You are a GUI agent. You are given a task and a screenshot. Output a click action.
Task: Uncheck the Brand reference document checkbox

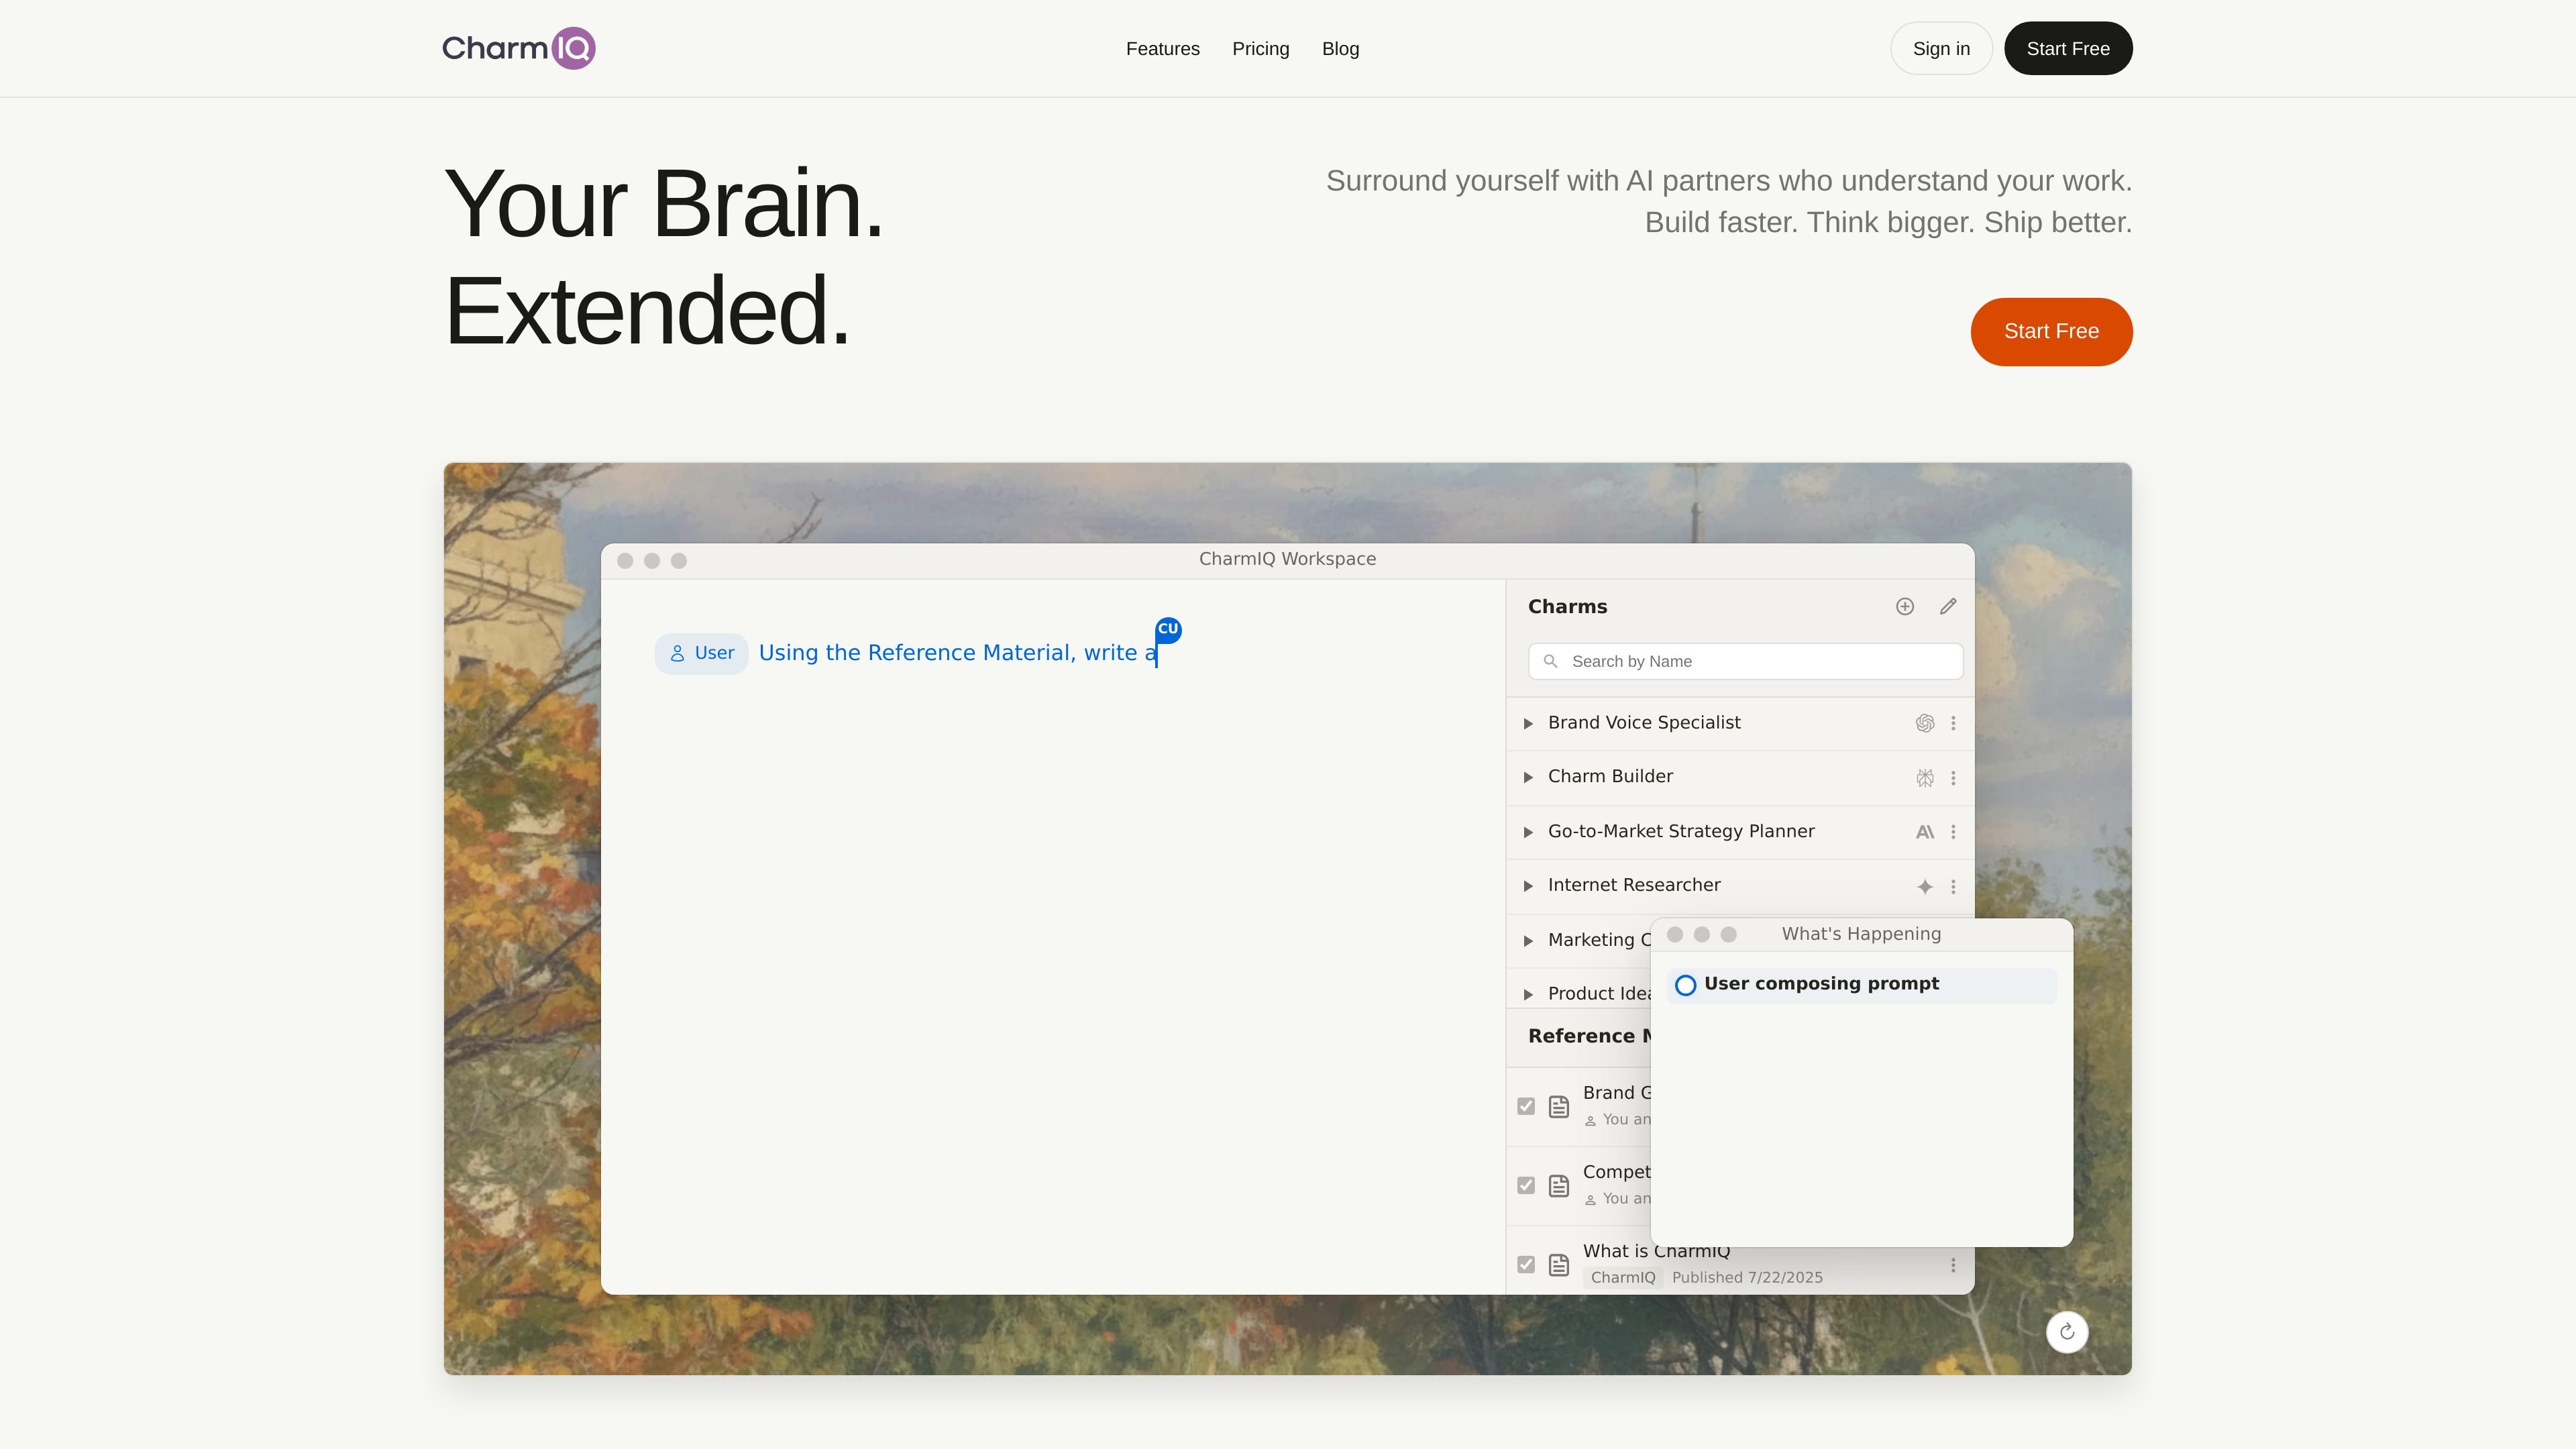click(x=1526, y=1106)
